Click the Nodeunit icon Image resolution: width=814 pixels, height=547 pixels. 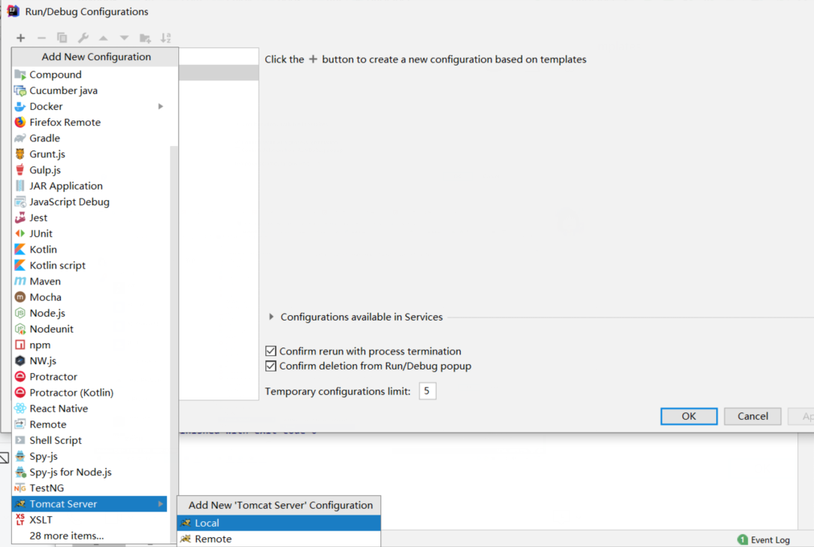point(20,329)
